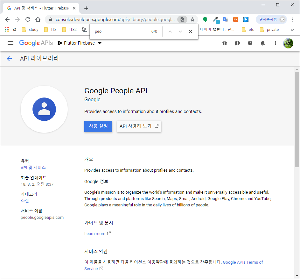Open the Chrome three-dot menu
The width and height of the screenshot is (300, 279).
click(x=293, y=19)
